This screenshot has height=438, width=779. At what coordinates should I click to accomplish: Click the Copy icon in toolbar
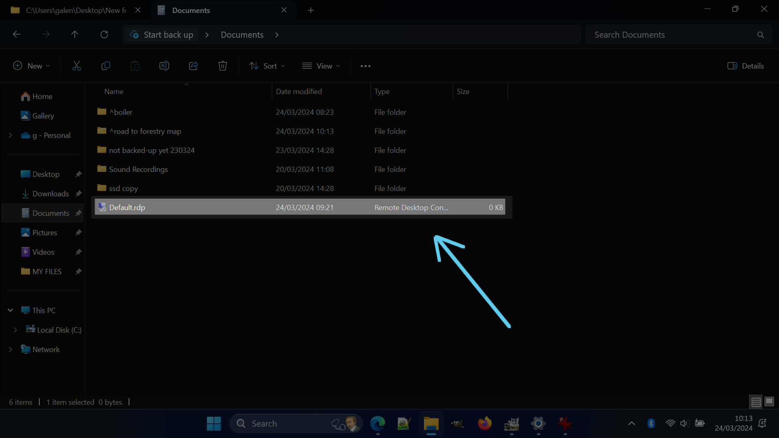pyautogui.click(x=105, y=66)
